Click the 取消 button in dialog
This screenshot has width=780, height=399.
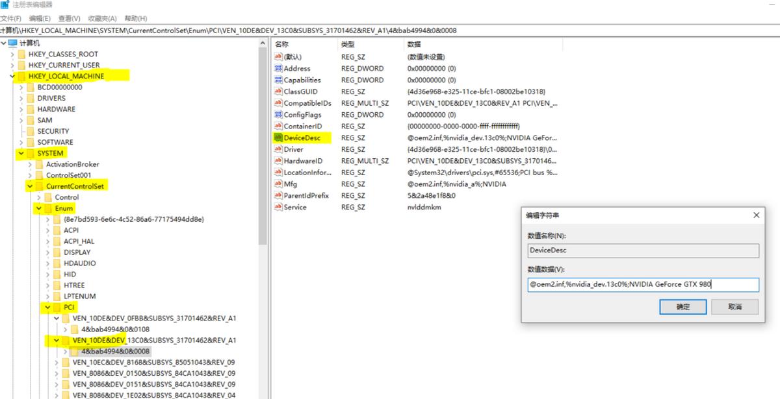(734, 307)
